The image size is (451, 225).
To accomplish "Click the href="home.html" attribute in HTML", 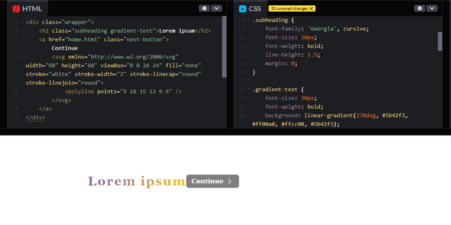I will (x=75, y=39).
